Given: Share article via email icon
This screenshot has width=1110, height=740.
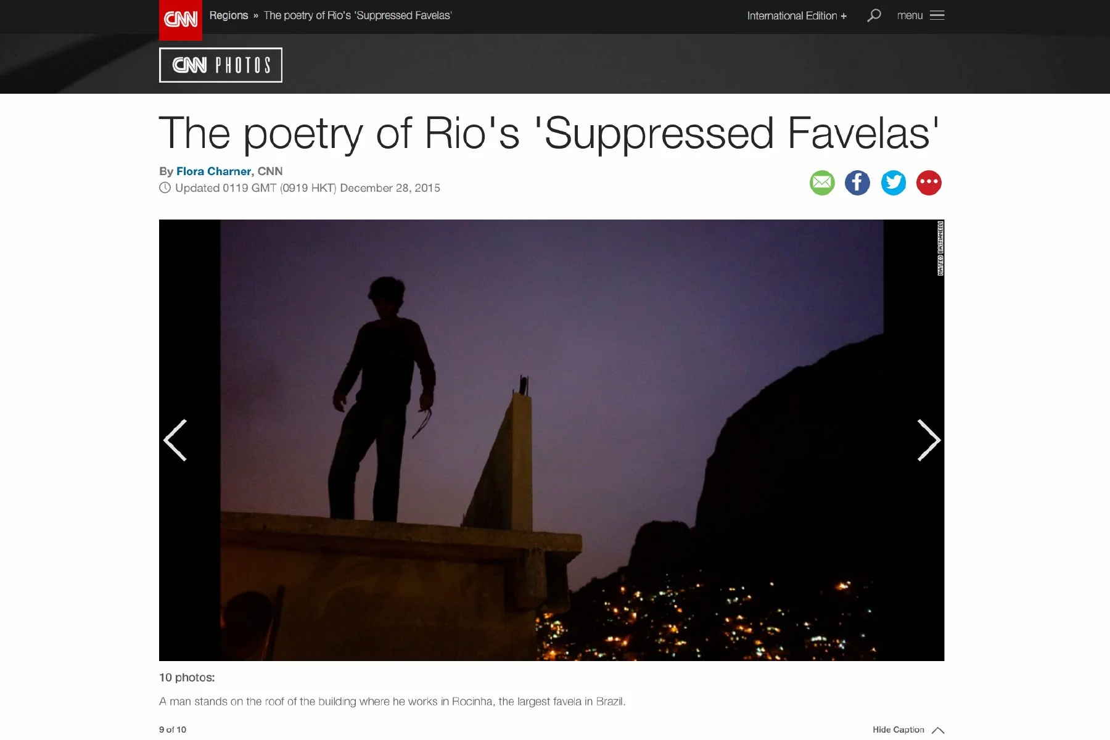Looking at the screenshot, I should tap(822, 183).
